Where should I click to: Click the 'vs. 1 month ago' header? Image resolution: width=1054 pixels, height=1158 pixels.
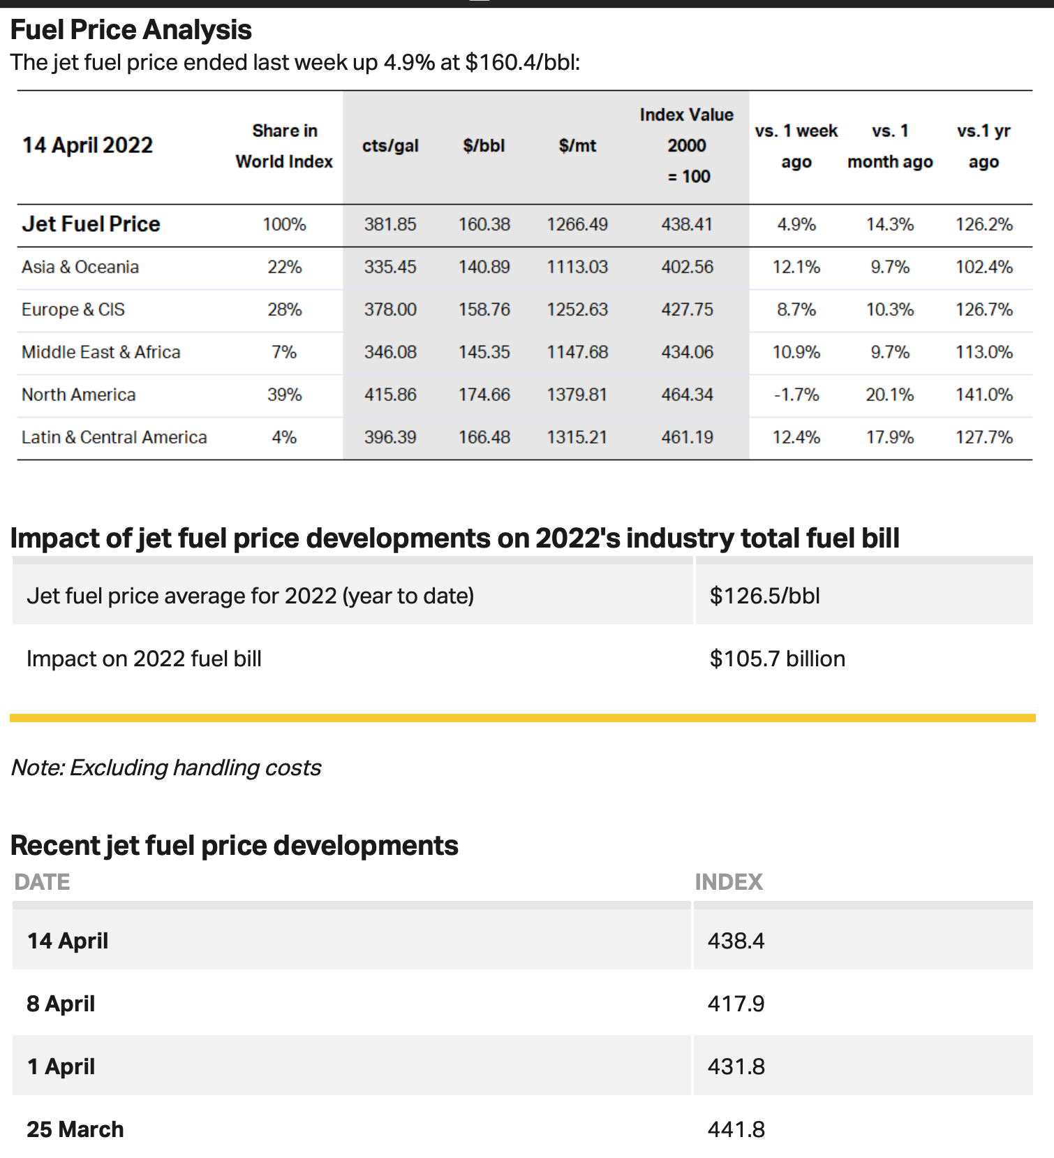[x=890, y=146]
